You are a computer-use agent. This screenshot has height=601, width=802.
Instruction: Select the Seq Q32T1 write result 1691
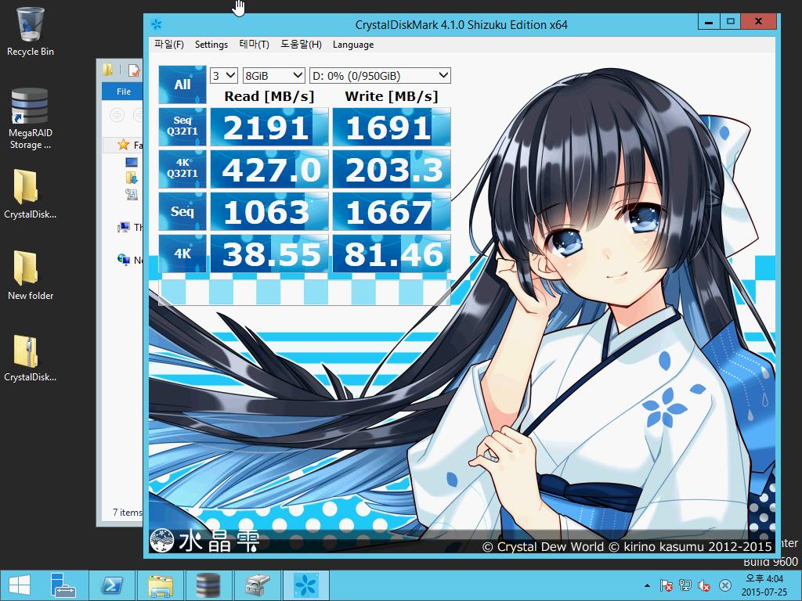click(392, 127)
